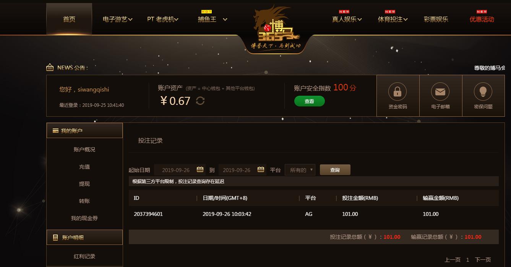Click the 资金密码 lock icon
This screenshot has width=511, height=267.
[x=397, y=92]
